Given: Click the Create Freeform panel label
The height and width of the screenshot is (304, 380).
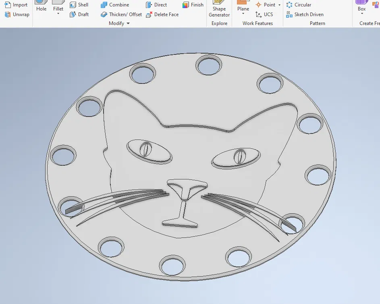Looking at the screenshot, I should (x=370, y=23).
